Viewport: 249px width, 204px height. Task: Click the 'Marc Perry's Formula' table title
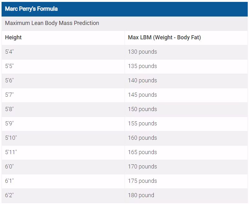point(31,9)
